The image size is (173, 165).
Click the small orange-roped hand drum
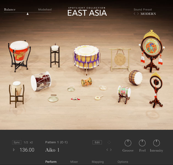click(x=87, y=82)
